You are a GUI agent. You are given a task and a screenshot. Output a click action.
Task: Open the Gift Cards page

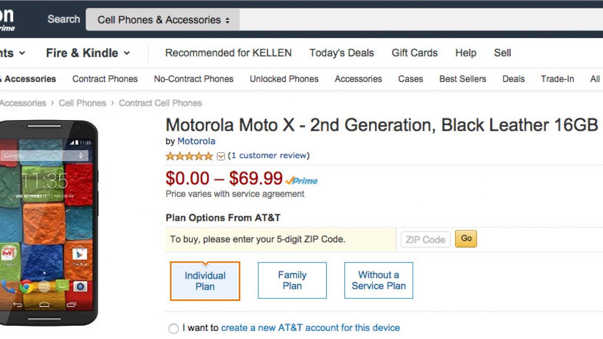pos(415,53)
